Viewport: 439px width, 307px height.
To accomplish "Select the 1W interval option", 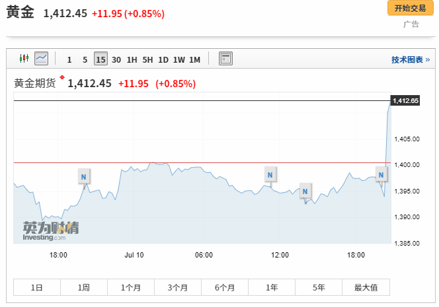I will click(x=179, y=59).
